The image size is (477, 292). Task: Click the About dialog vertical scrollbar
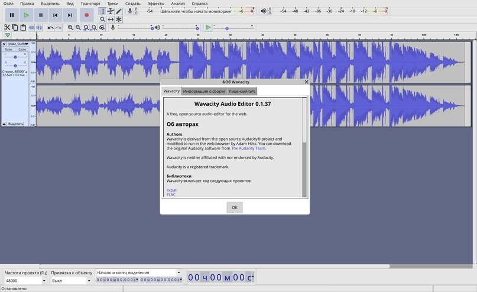(304, 147)
